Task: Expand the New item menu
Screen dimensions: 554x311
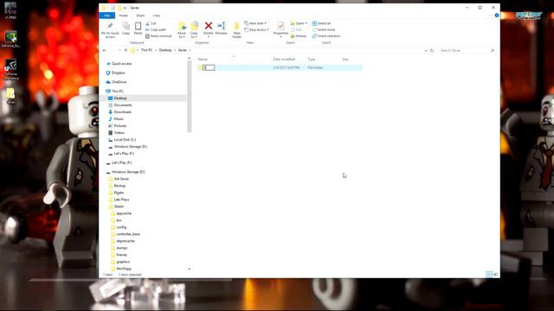Action: tap(255, 23)
